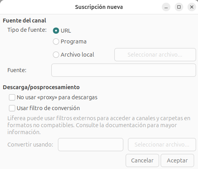Enable No usar «proxy» para descargas checkbox
198x169 pixels.
pyautogui.click(x=12, y=97)
